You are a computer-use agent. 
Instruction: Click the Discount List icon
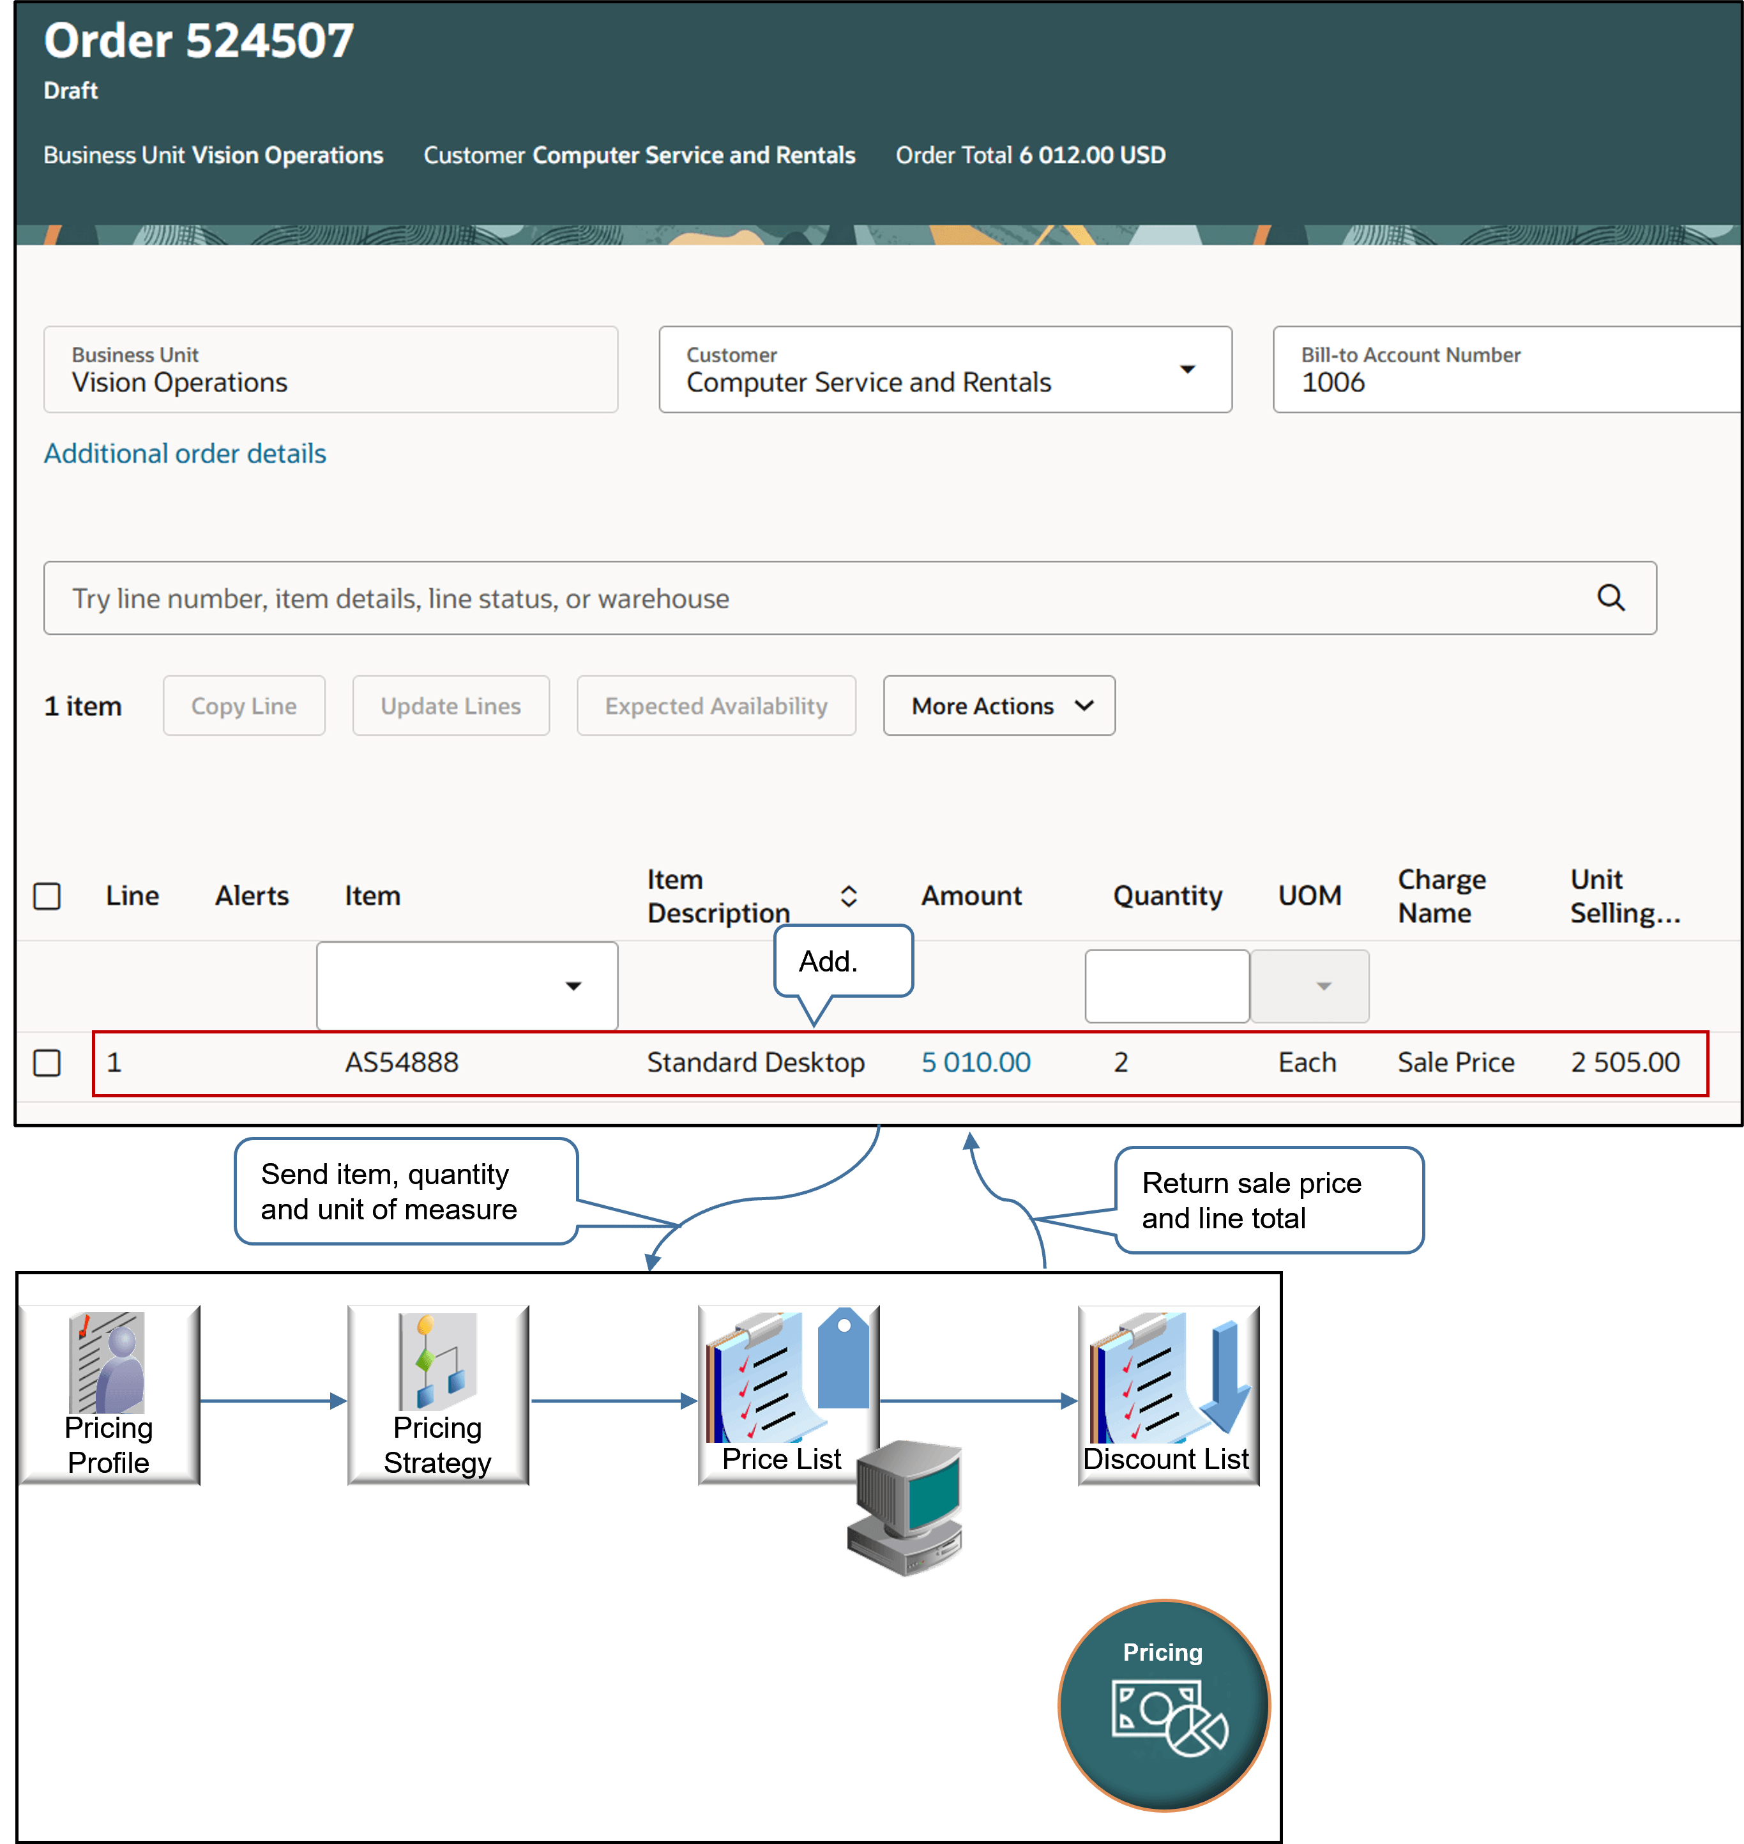click(1167, 1394)
